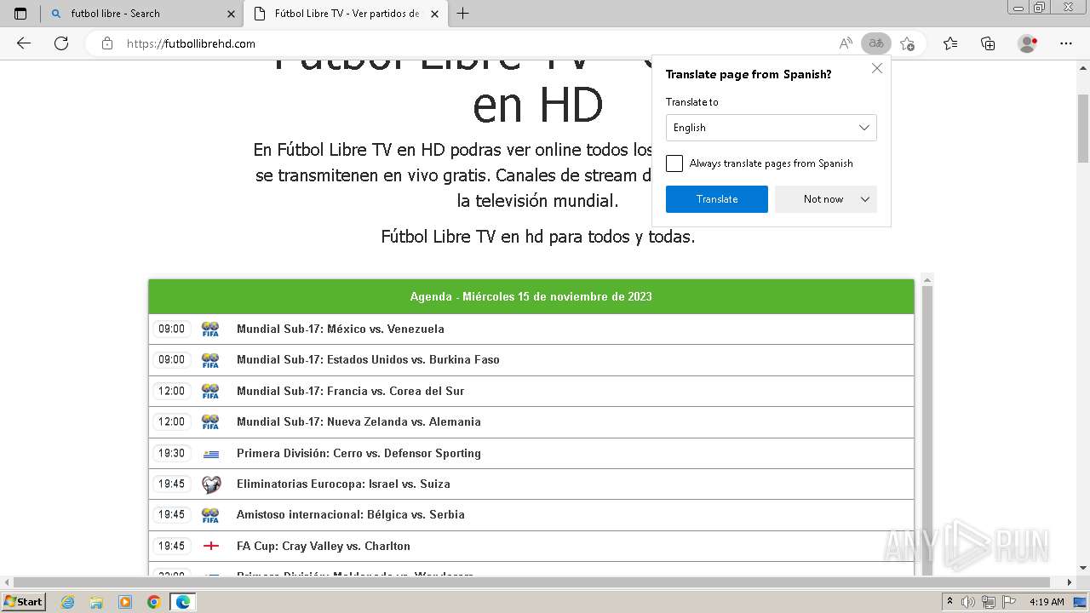Screen dimensions: 1090x613
Task: Click the address bar URL field
Action: pyautogui.click(x=477, y=43)
